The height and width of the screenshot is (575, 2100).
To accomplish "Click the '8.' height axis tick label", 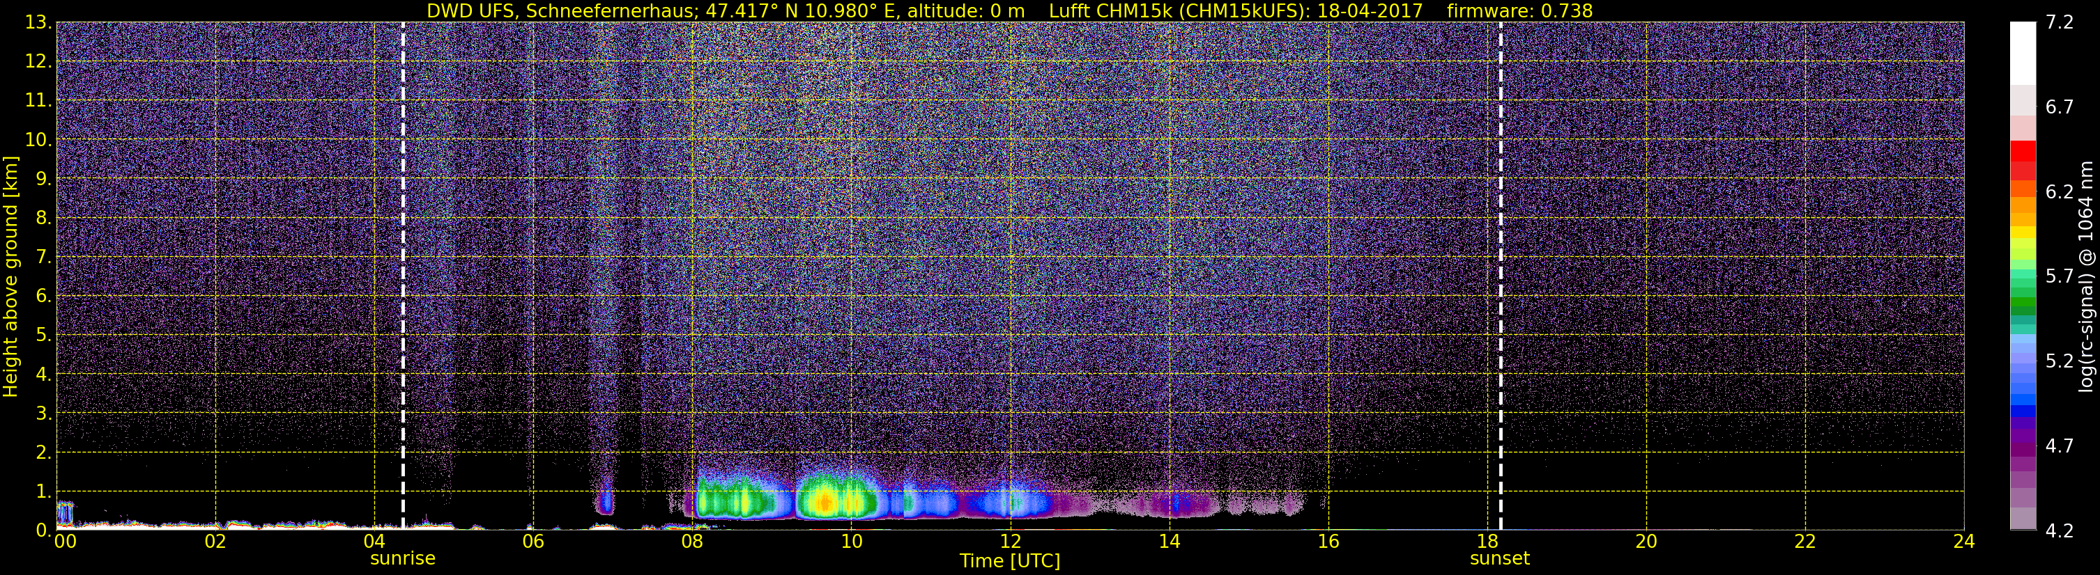I will tap(44, 217).
